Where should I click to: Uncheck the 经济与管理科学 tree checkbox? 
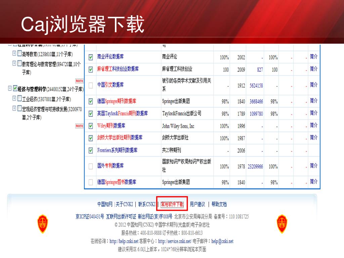tap(15, 88)
